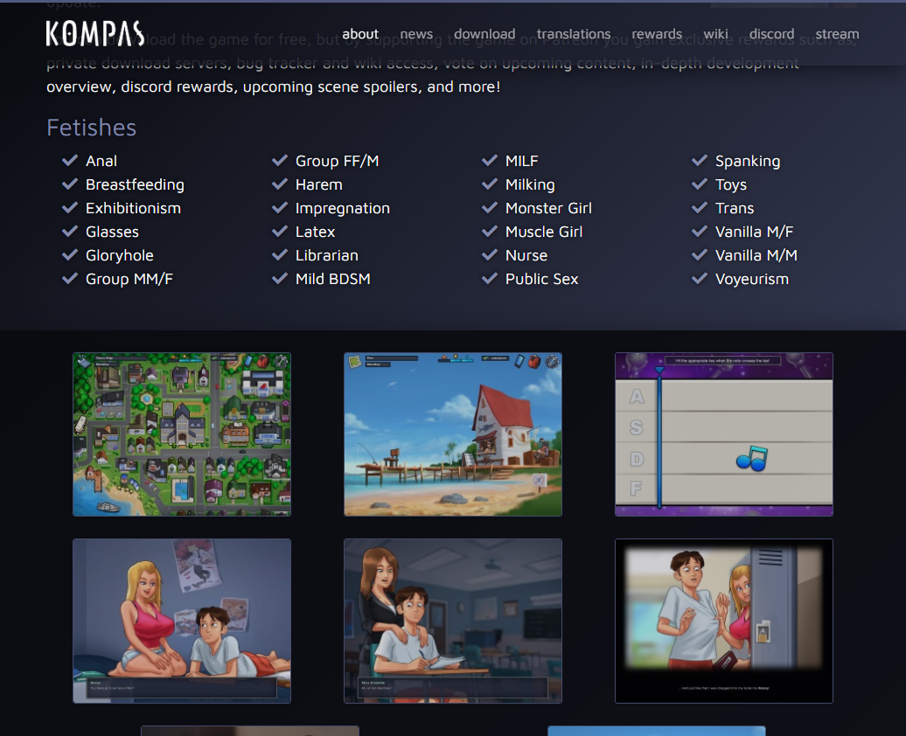Open the about nav link
Image resolution: width=906 pixels, height=736 pixels.
pos(360,34)
